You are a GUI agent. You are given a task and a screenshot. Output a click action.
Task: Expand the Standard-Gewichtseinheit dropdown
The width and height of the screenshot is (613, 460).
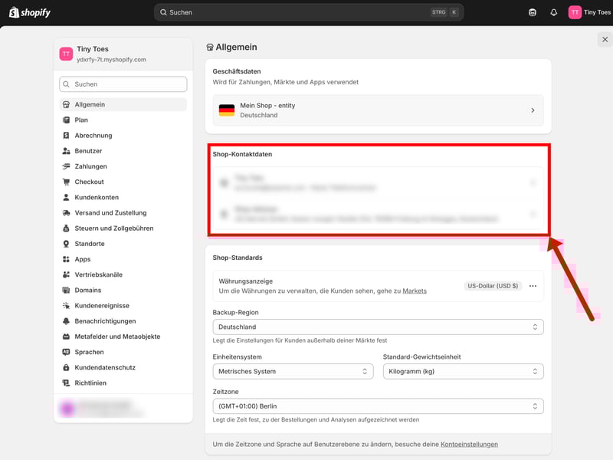[x=463, y=371]
